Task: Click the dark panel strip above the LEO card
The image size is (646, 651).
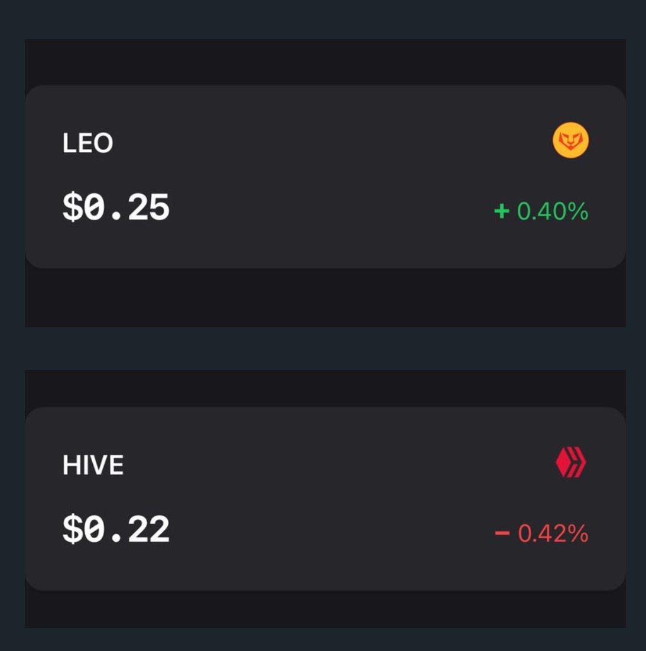Action: [325, 61]
